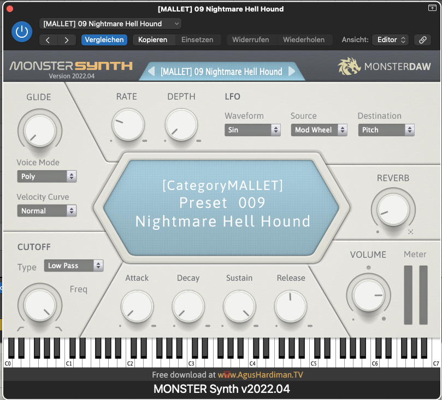Open the Voice Mode Poly dropdown
The height and width of the screenshot is (400, 442).
click(x=46, y=176)
